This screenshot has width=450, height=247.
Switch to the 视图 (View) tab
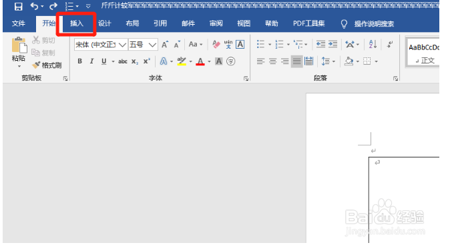(244, 23)
